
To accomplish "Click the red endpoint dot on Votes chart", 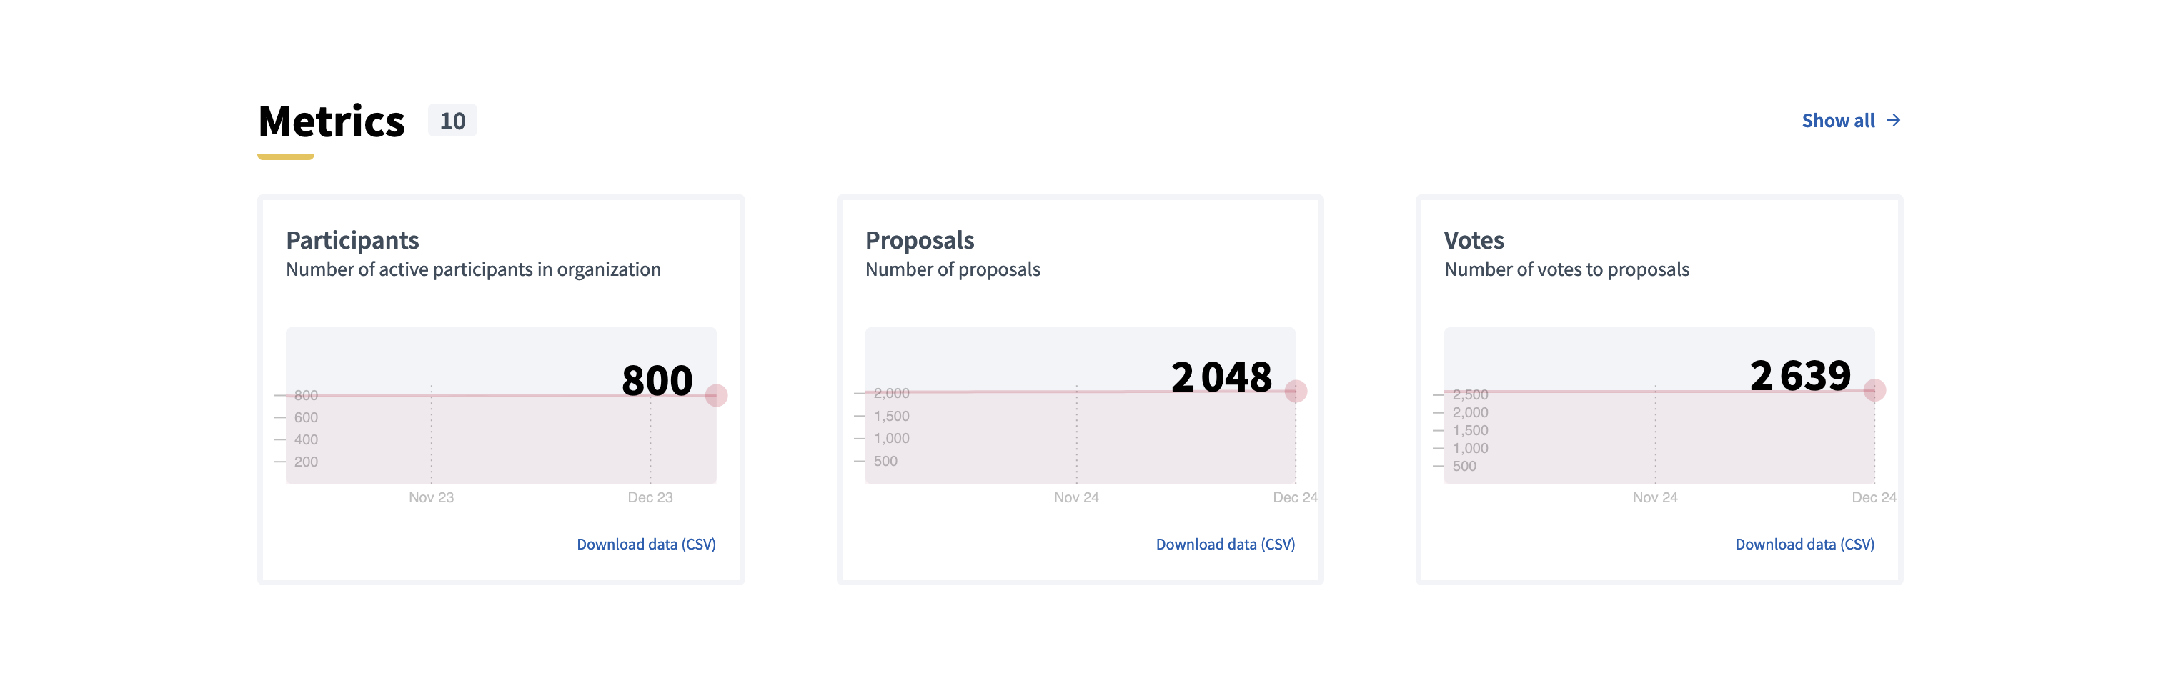I will [1875, 389].
